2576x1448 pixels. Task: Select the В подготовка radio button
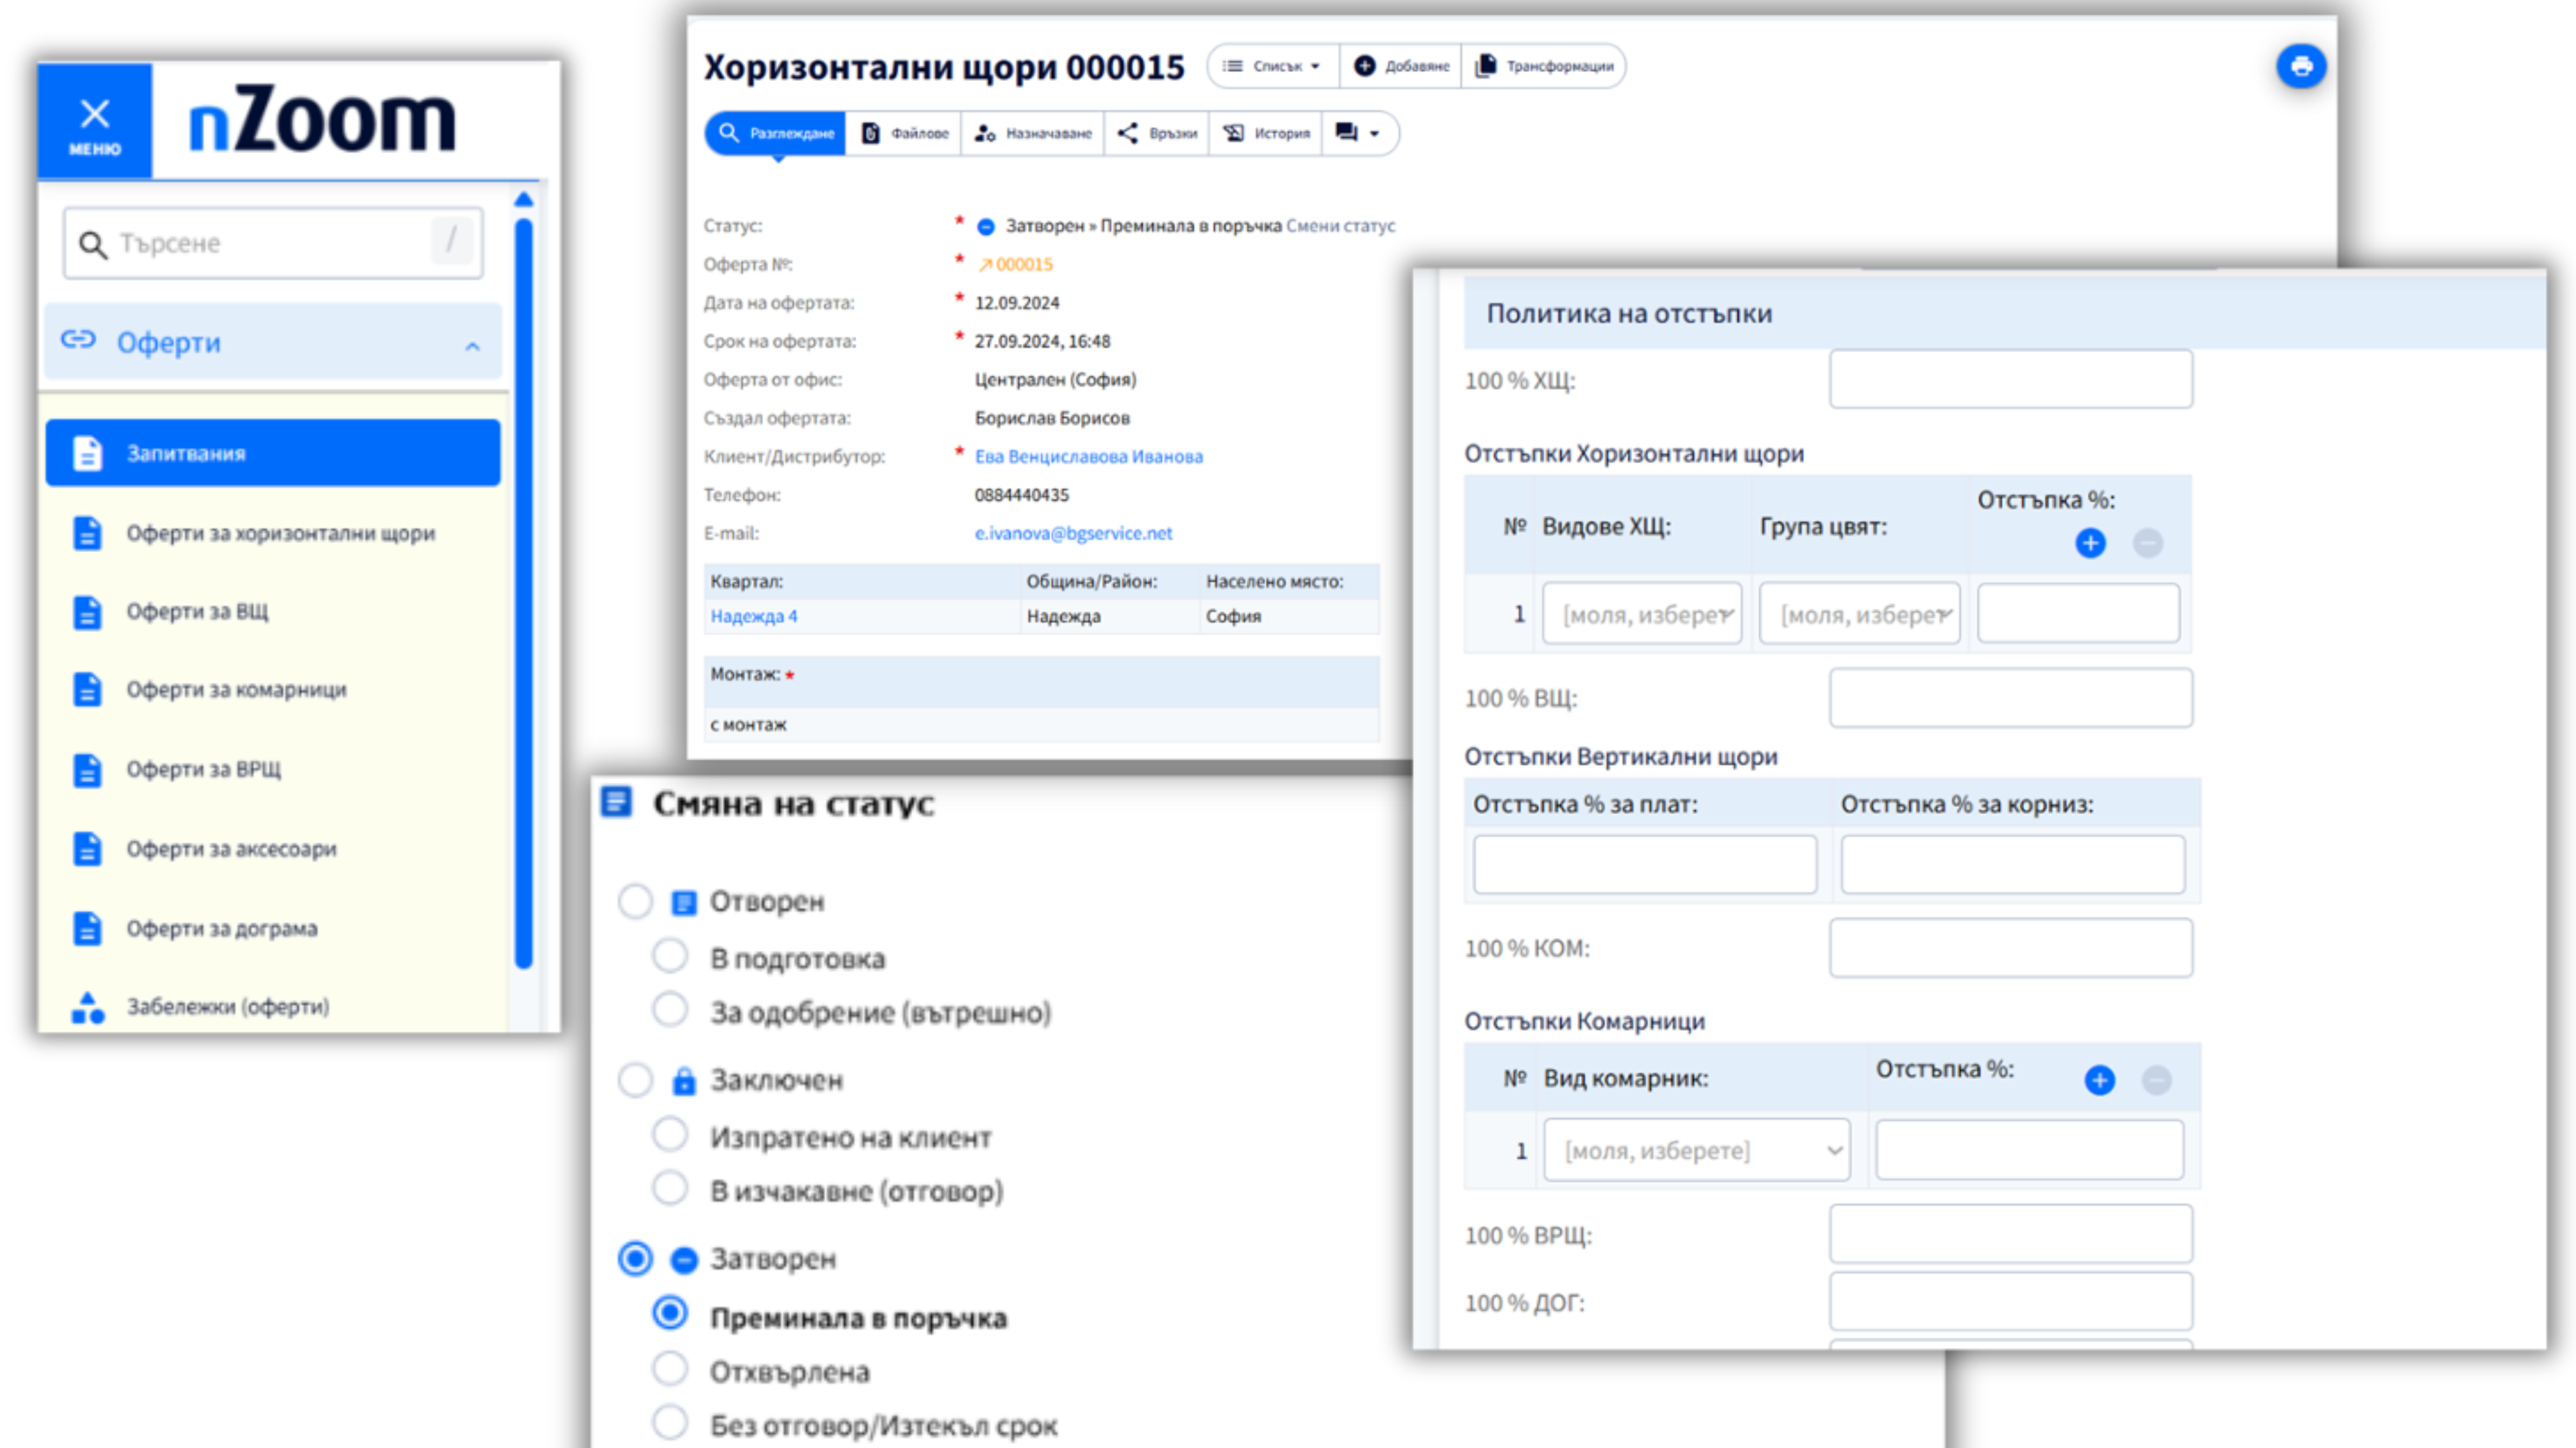(x=670, y=956)
